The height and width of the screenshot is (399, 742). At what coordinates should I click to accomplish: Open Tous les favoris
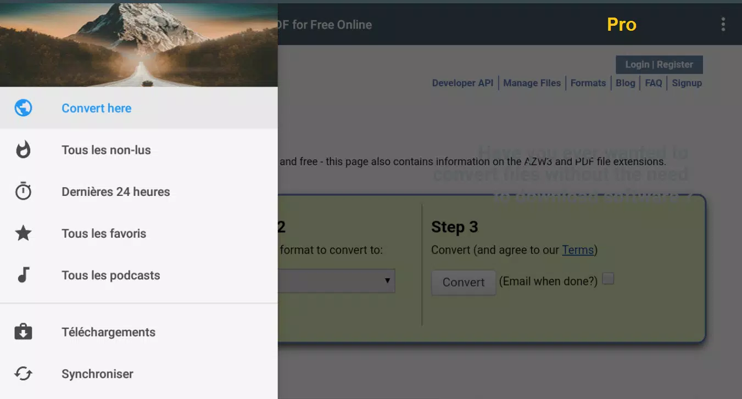coord(139,233)
